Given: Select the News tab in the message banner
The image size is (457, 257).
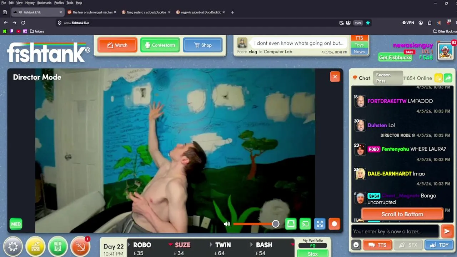Looking at the screenshot, I should point(359,52).
